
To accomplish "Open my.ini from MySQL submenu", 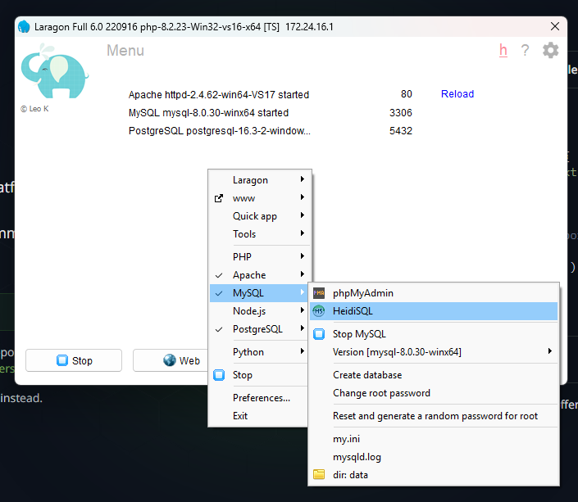I will [x=434, y=439].
